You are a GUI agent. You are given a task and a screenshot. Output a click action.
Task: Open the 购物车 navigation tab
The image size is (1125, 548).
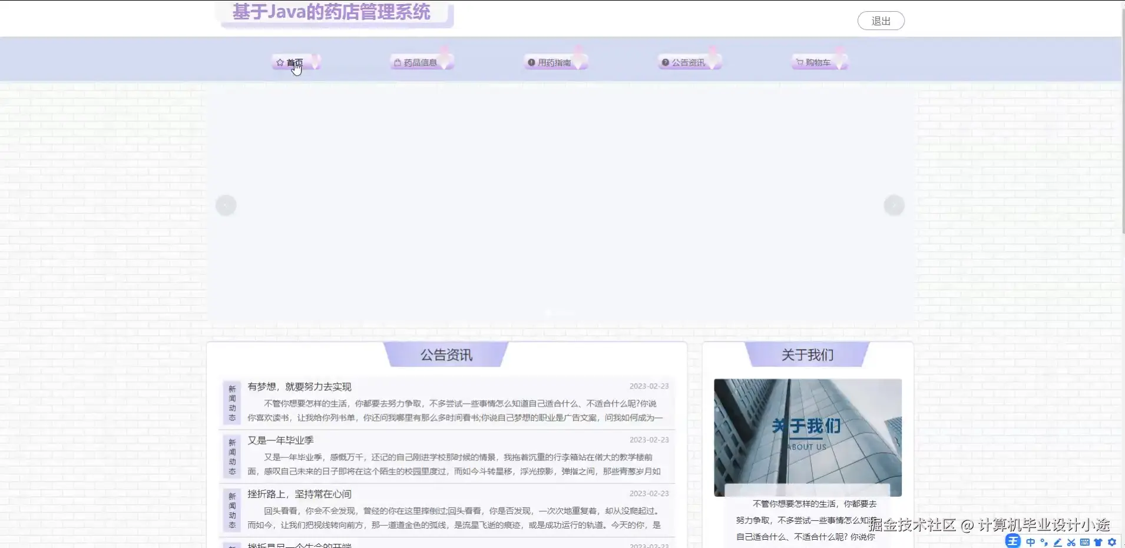(819, 62)
